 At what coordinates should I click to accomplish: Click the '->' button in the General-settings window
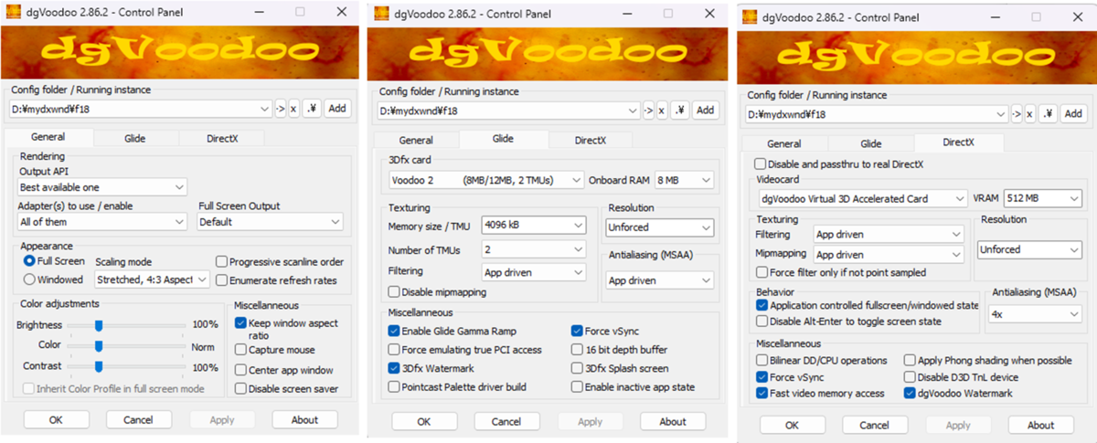[x=281, y=109]
